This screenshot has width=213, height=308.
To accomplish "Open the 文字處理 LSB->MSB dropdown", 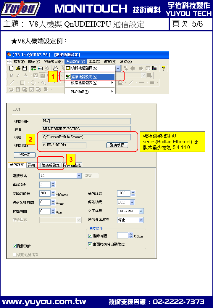I will click(x=141, y=211).
